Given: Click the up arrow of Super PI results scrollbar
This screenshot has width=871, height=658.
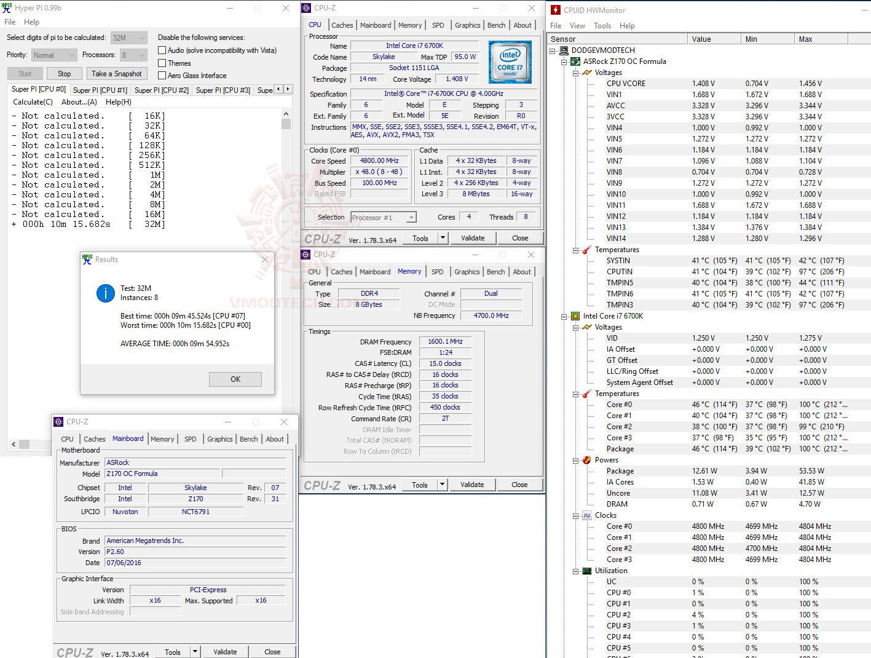Looking at the screenshot, I should pos(286,114).
